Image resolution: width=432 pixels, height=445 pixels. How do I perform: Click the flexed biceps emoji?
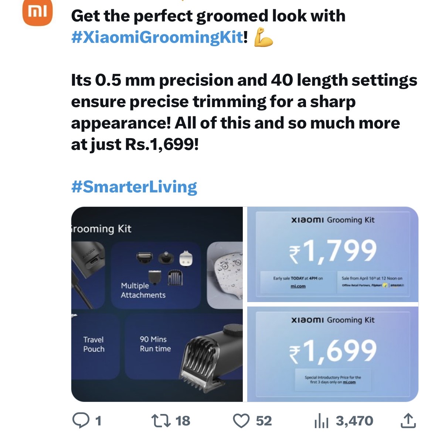263,37
